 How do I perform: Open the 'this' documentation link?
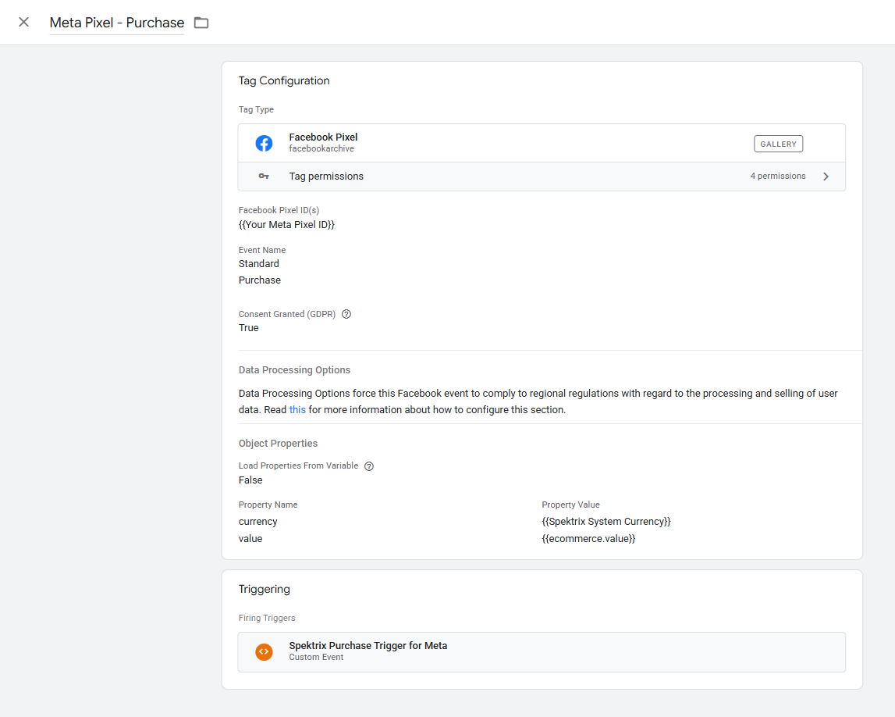297,409
